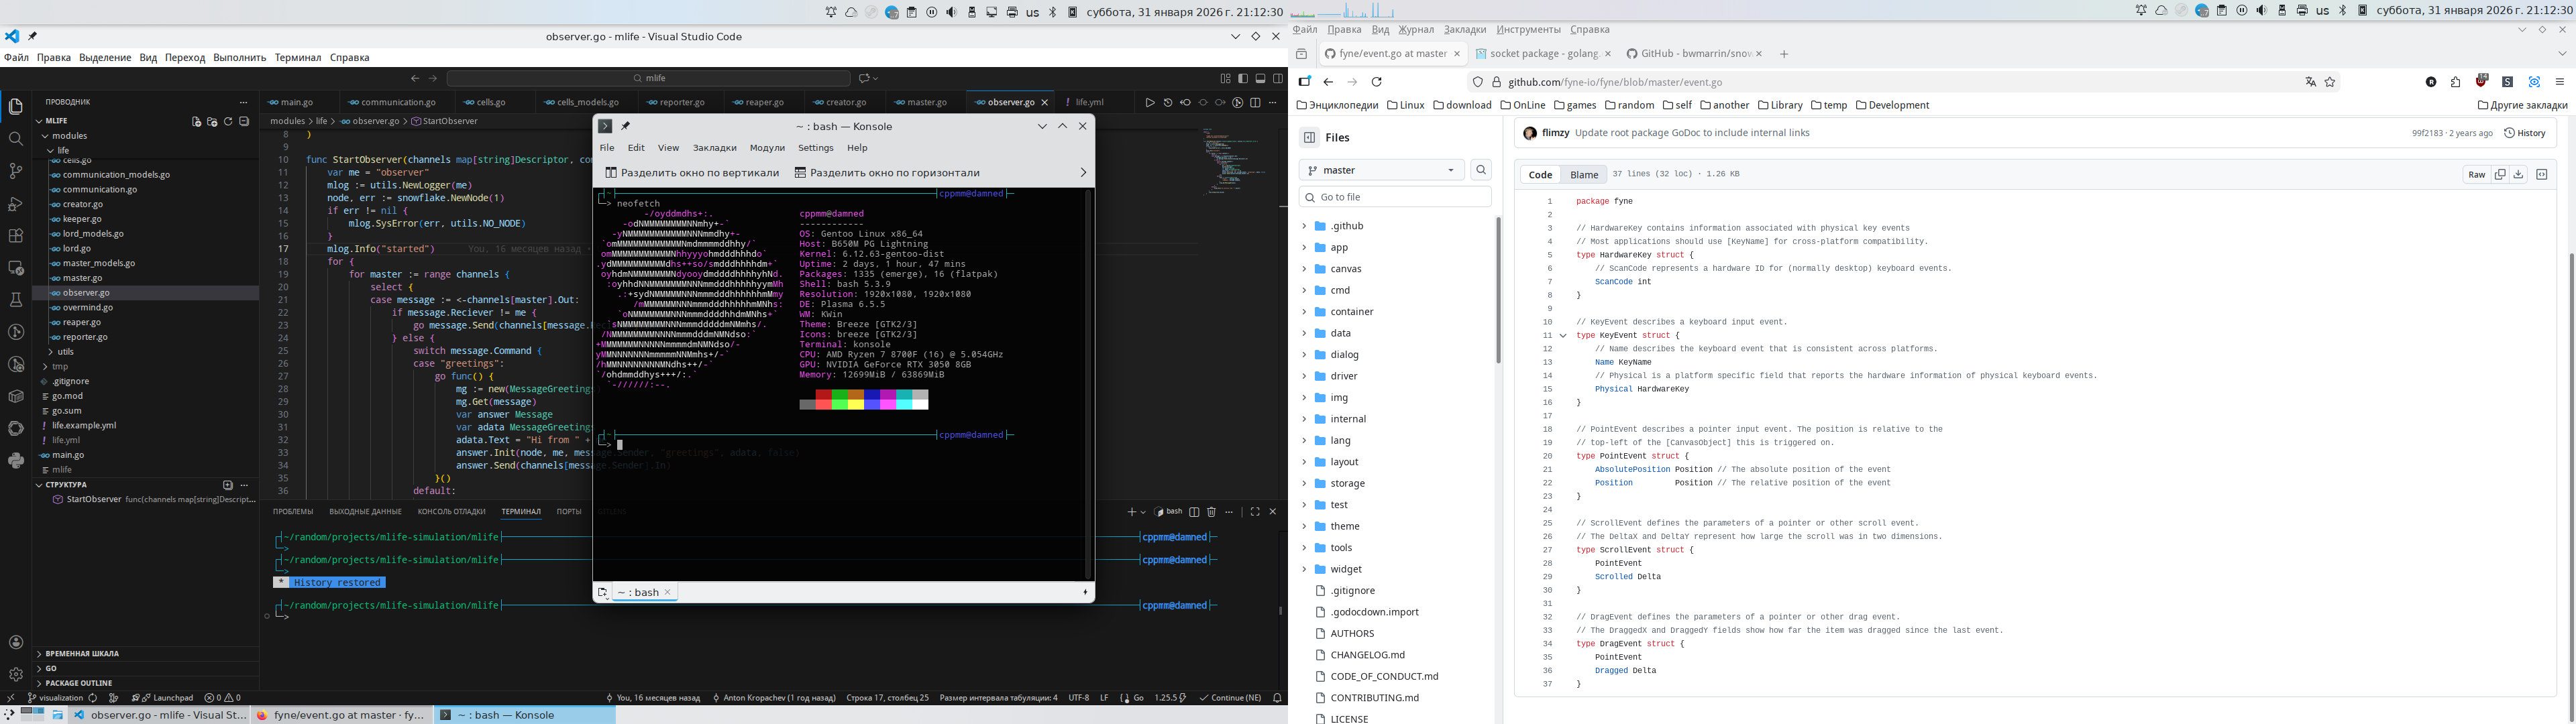Refresh the explorer file tree
Screen dimensions: 2576x724
pyautogui.click(x=228, y=121)
